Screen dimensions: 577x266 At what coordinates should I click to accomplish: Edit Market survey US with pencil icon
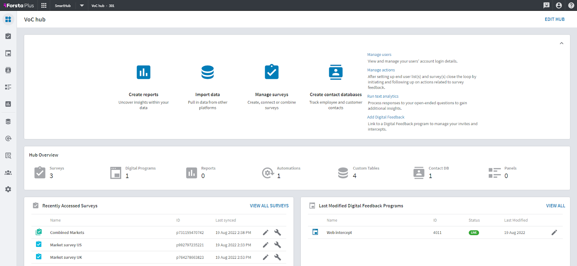[265, 245]
